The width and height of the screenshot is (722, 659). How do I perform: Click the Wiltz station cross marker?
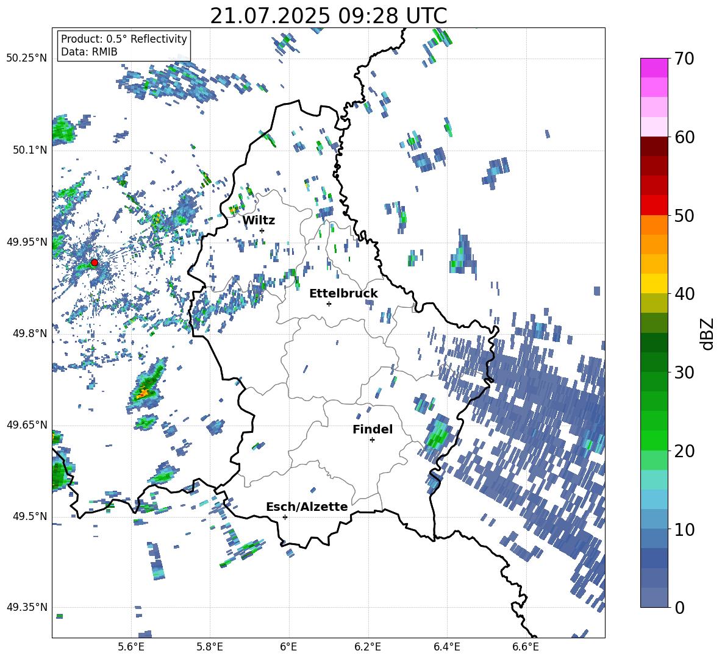[262, 230]
